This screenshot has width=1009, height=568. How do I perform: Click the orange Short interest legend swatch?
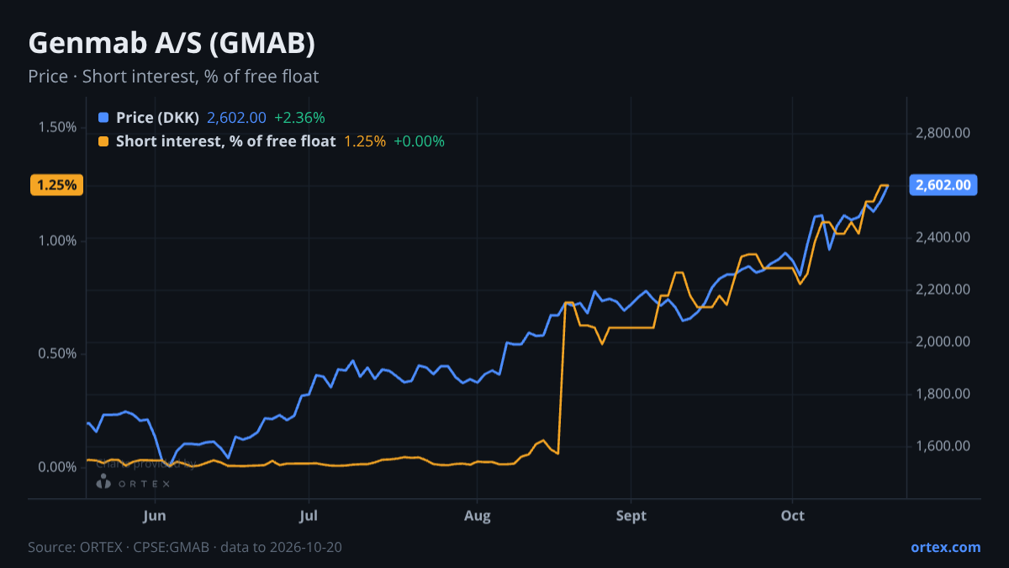(x=103, y=141)
